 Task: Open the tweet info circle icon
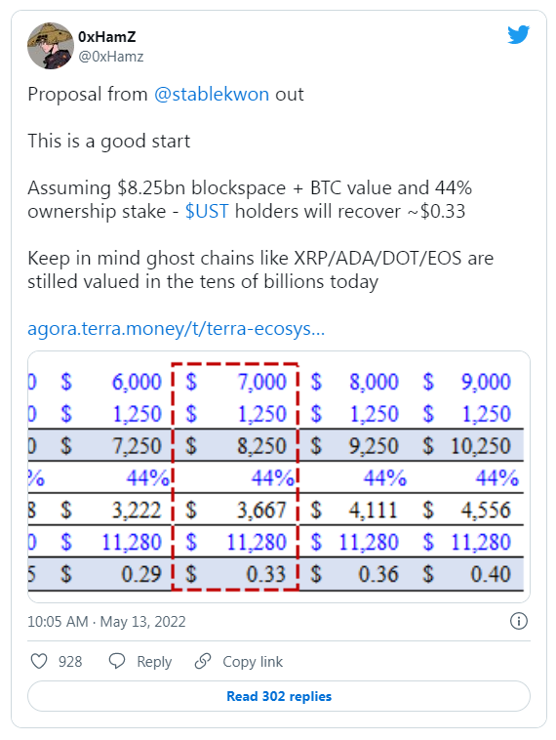tap(519, 621)
